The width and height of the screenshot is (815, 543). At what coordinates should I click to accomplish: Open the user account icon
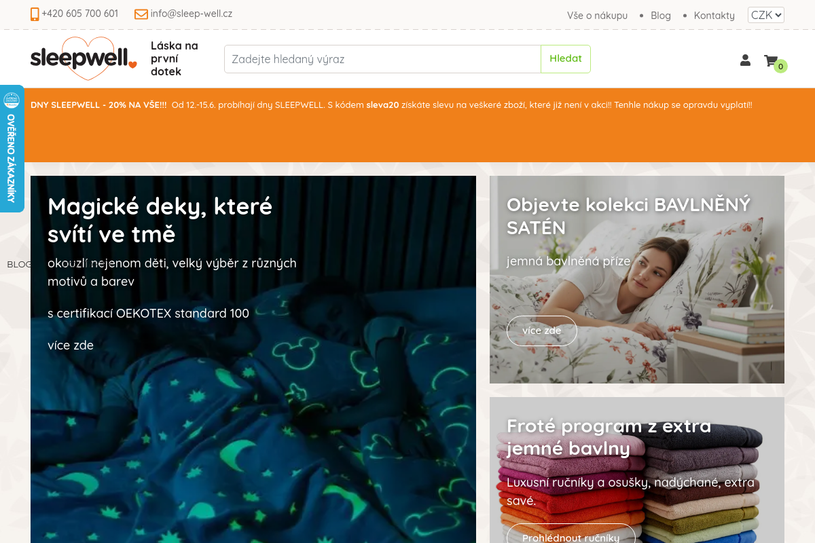coord(745,60)
